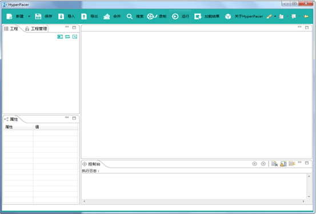This screenshot has height=214, width=316.
Task: Click the 导入 (Import) toolbar button
Action: pyautogui.click(x=66, y=17)
